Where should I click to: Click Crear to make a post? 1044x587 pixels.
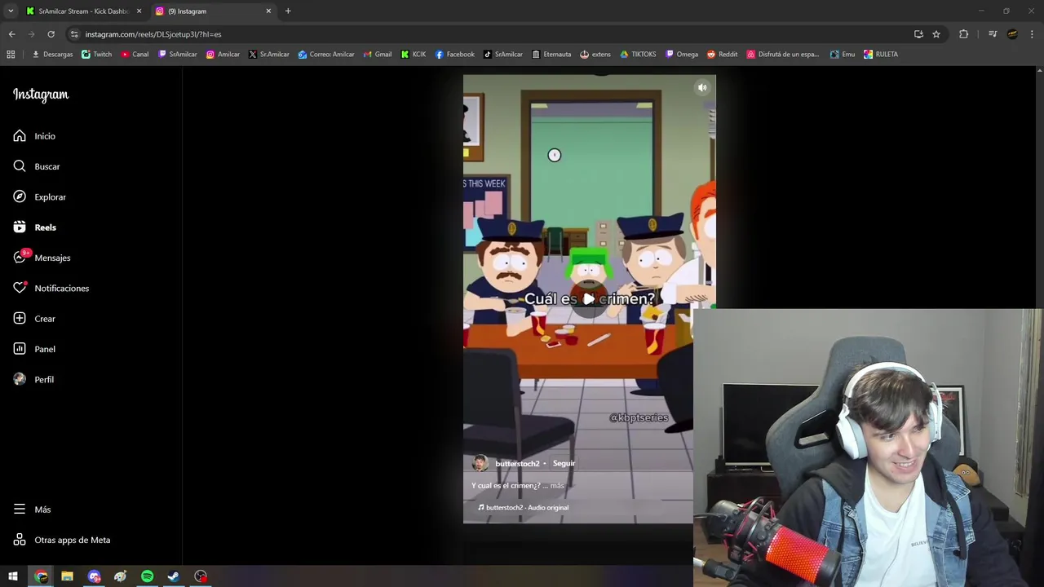[34, 319]
